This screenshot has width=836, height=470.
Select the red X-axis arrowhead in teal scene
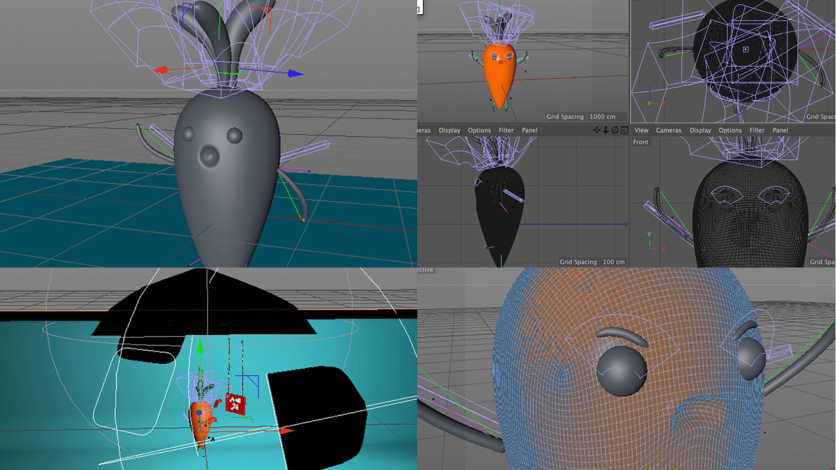pyautogui.click(x=286, y=431)
